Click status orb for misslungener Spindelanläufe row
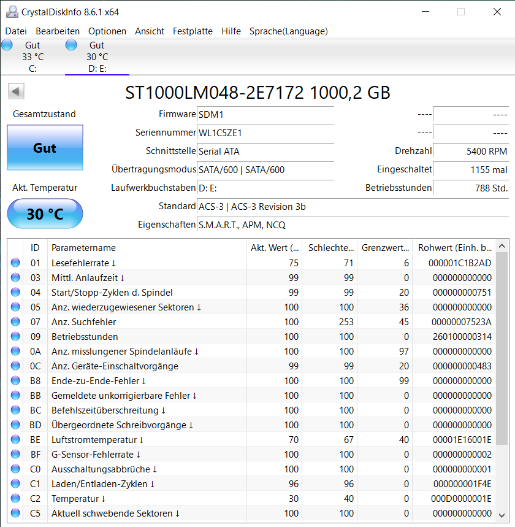This screenshot has width=515, height=527. pos(15,351)
